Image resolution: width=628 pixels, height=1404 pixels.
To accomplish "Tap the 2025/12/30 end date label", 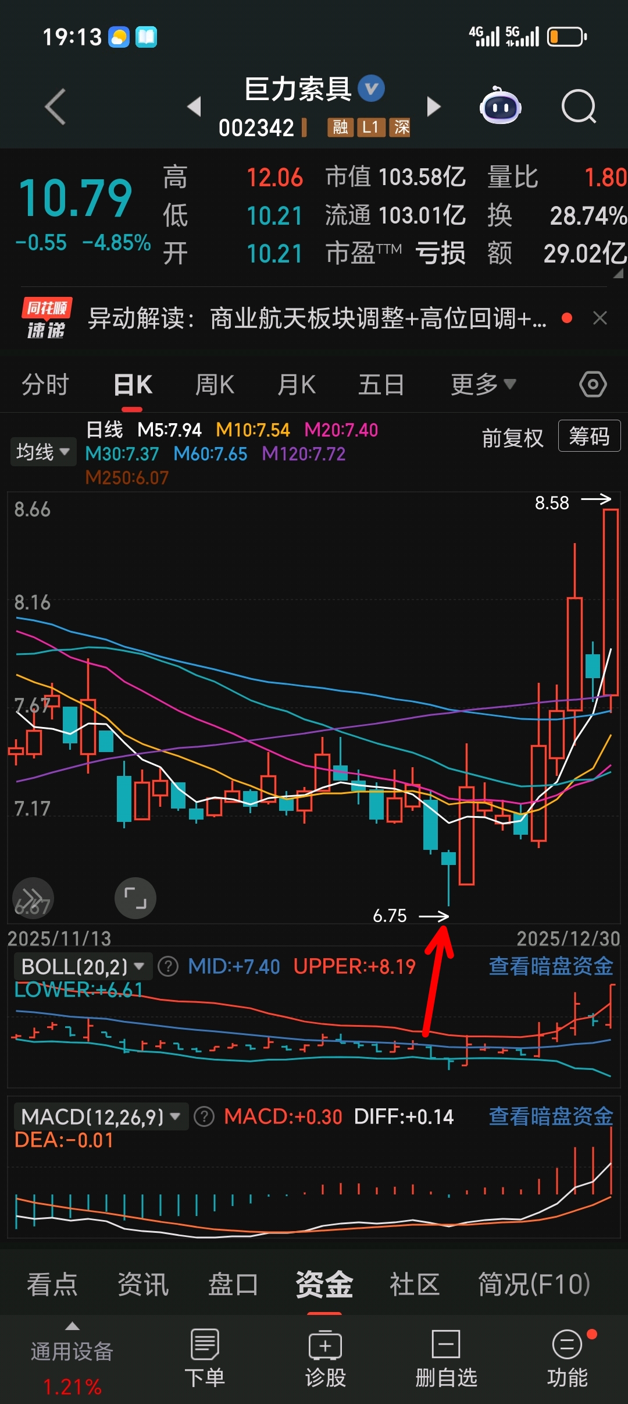I will tap(569, 938).
